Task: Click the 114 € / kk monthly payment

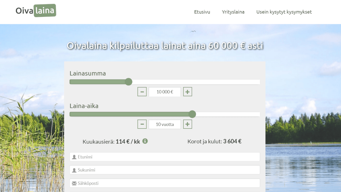Action: coord(128,141)
